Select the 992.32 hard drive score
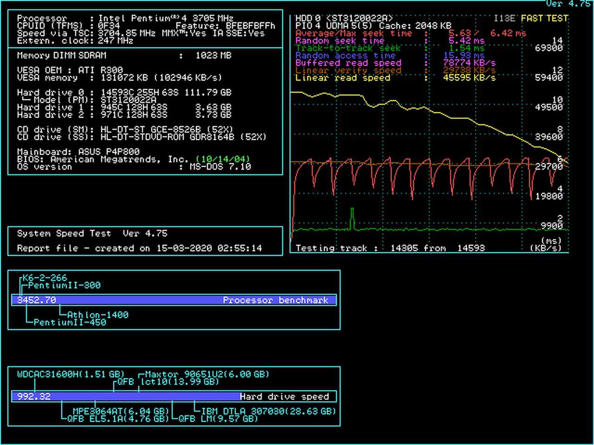This screenshot has height=445, width=594. coord(34,396)
